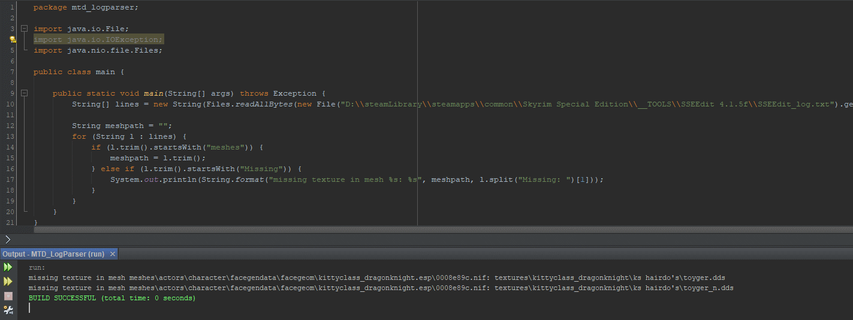The image size is (853, 320).
Task: Click line number 7 in the gutter
Action: click(12, 72)
